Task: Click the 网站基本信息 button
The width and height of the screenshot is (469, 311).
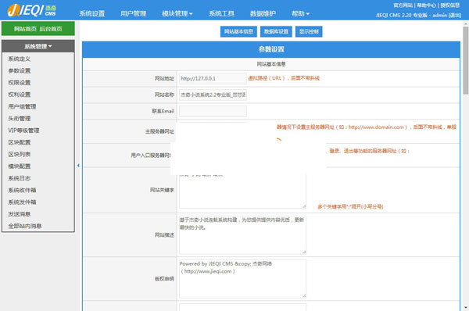Action: coord(238,31)
